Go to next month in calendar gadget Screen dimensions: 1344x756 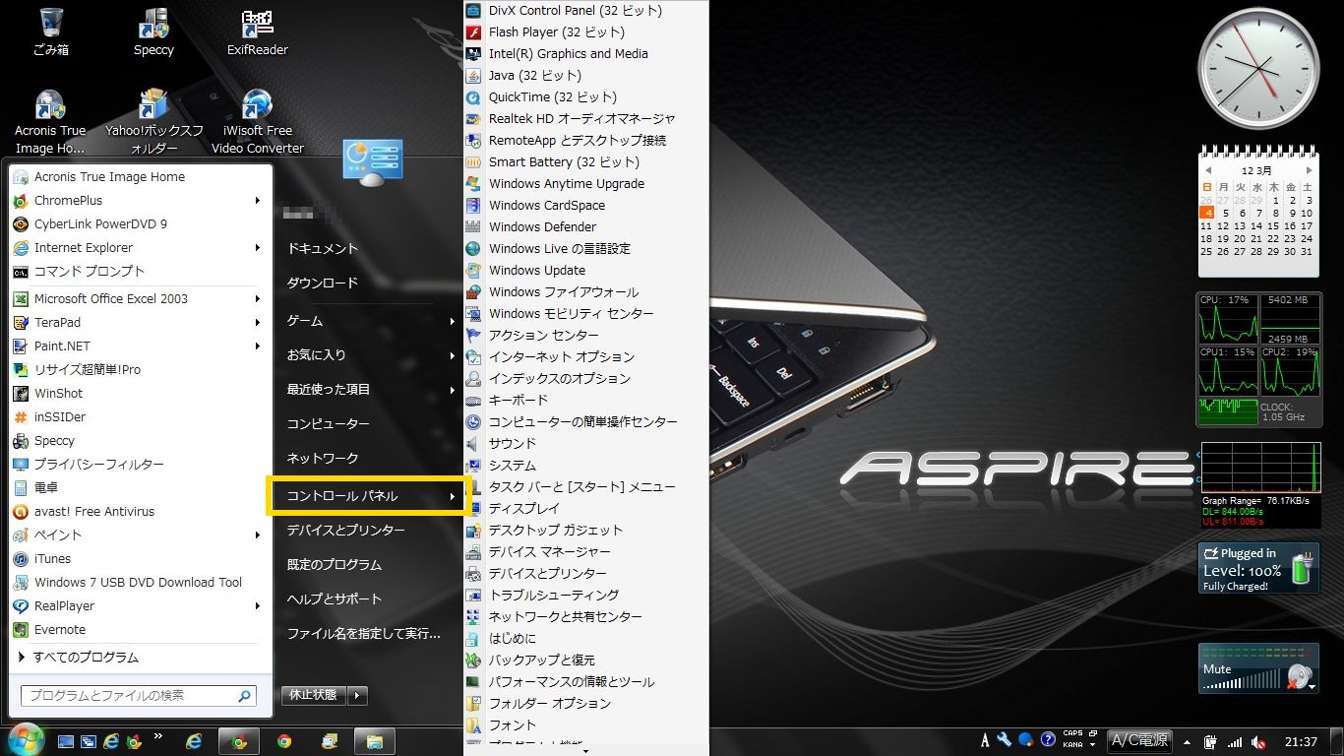click(1309, 170)
